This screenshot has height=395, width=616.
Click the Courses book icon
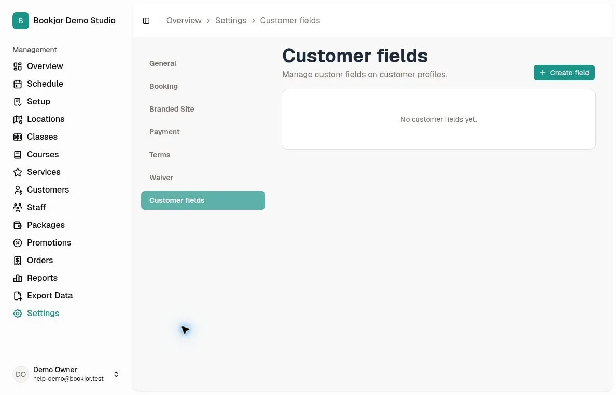(x=18, y=155)
